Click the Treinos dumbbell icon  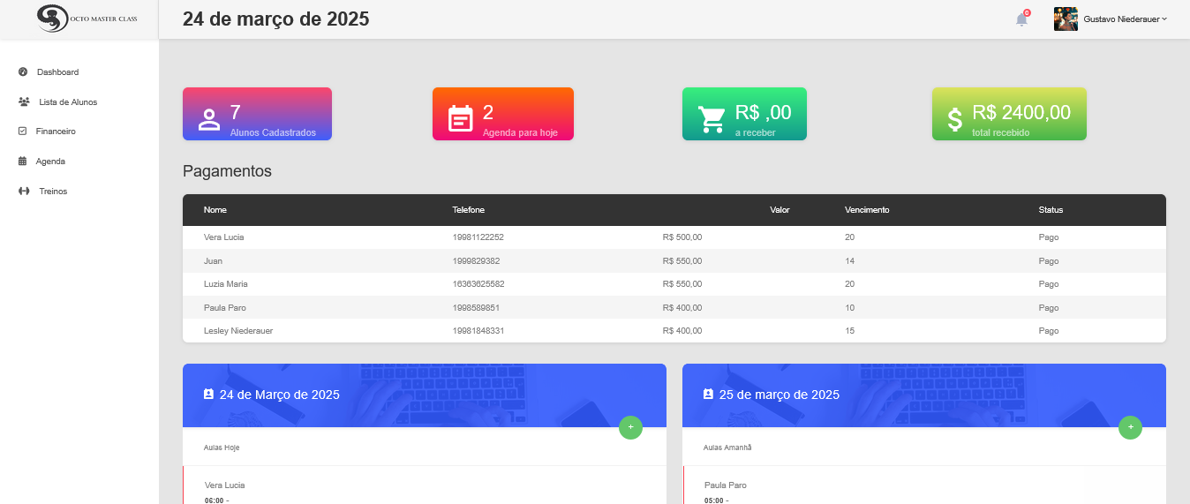(x=24, y=191)
